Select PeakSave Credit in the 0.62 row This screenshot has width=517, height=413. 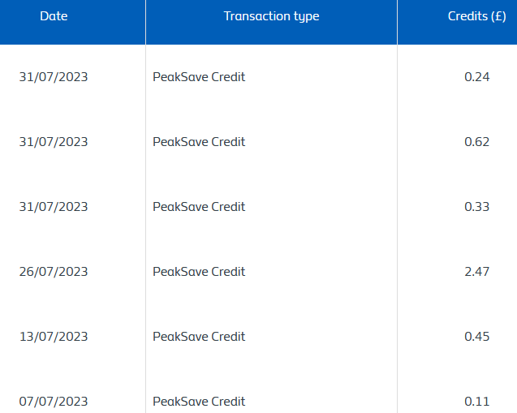click(199, 142)
